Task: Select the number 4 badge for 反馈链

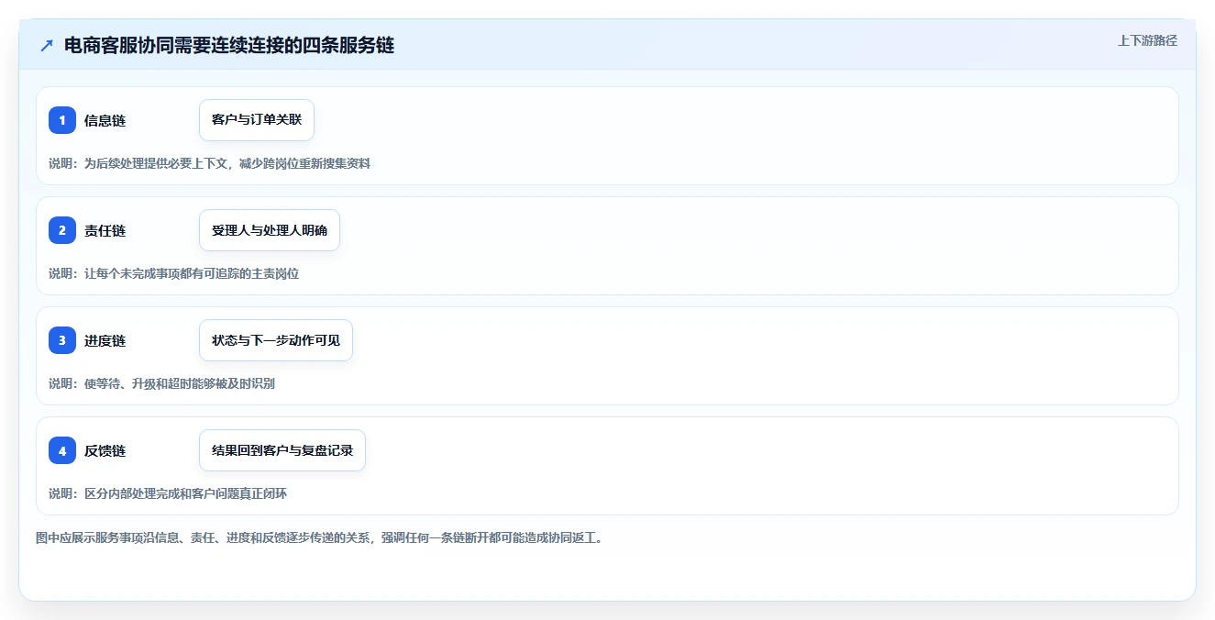Action: [62, 450]
